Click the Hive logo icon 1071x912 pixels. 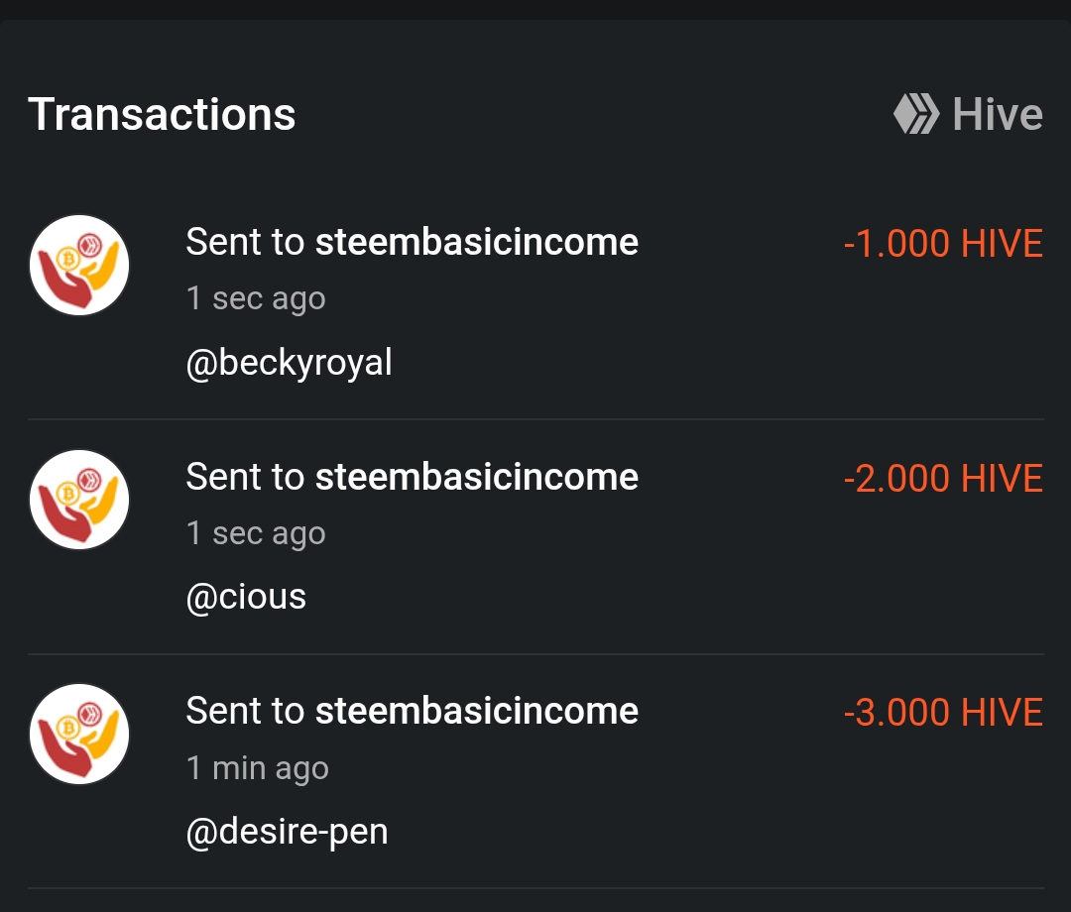[915, 114]
